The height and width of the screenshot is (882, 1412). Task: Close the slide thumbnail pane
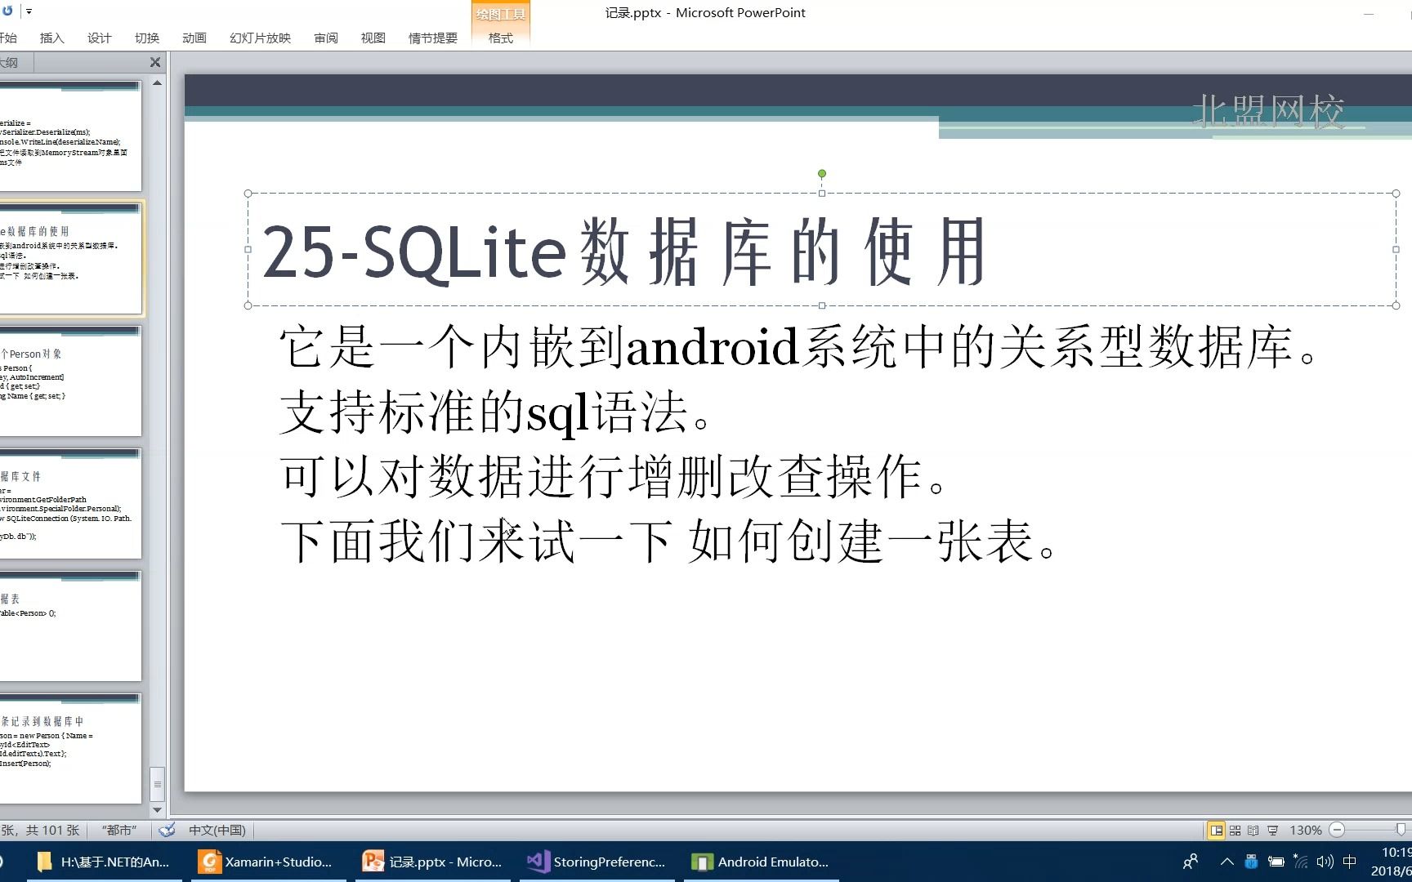pos(155,63)
